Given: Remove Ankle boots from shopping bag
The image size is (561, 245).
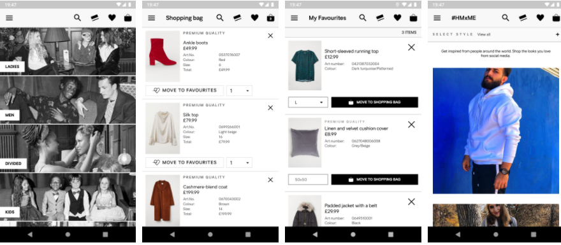Looking at the screenshot, I should pos(270,36).
